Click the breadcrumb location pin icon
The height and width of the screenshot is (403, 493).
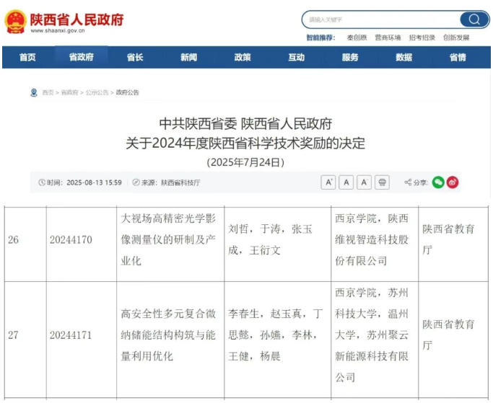[x=33, y=92]
